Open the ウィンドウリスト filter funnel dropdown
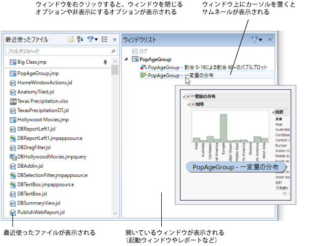Image resolution: width=318 pixels, height=246 pixels. (x=257, y=40)
